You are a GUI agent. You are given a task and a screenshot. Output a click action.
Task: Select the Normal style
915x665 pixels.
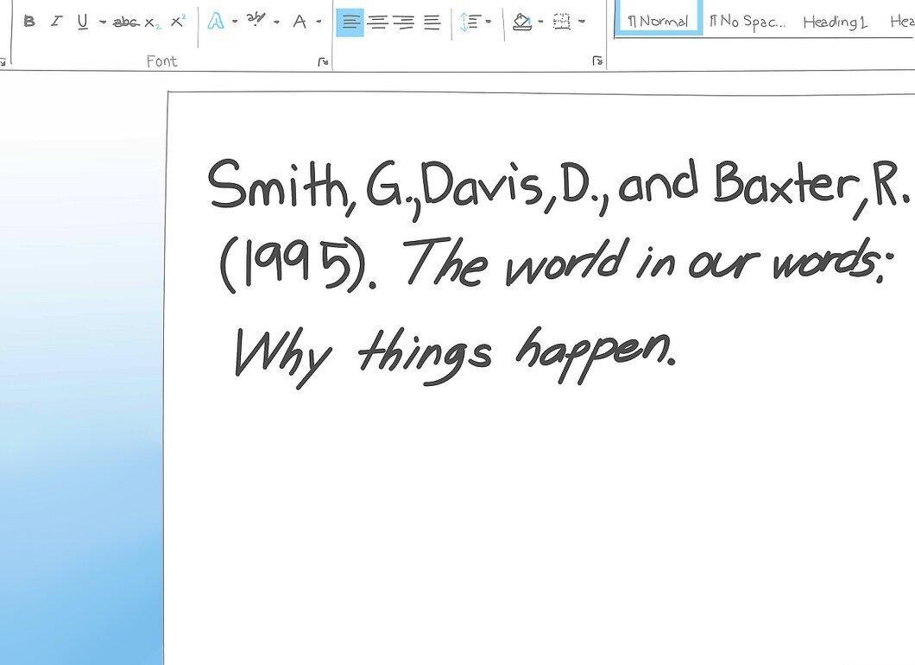[x=659, y=21]
